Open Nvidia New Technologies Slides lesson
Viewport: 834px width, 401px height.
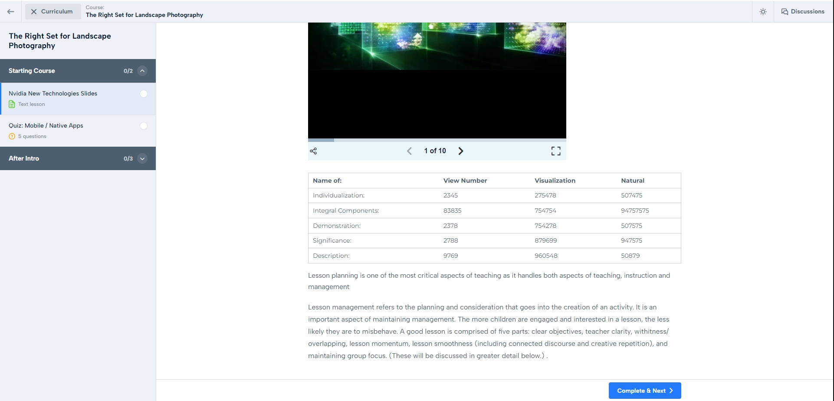[x=53, y=93]
